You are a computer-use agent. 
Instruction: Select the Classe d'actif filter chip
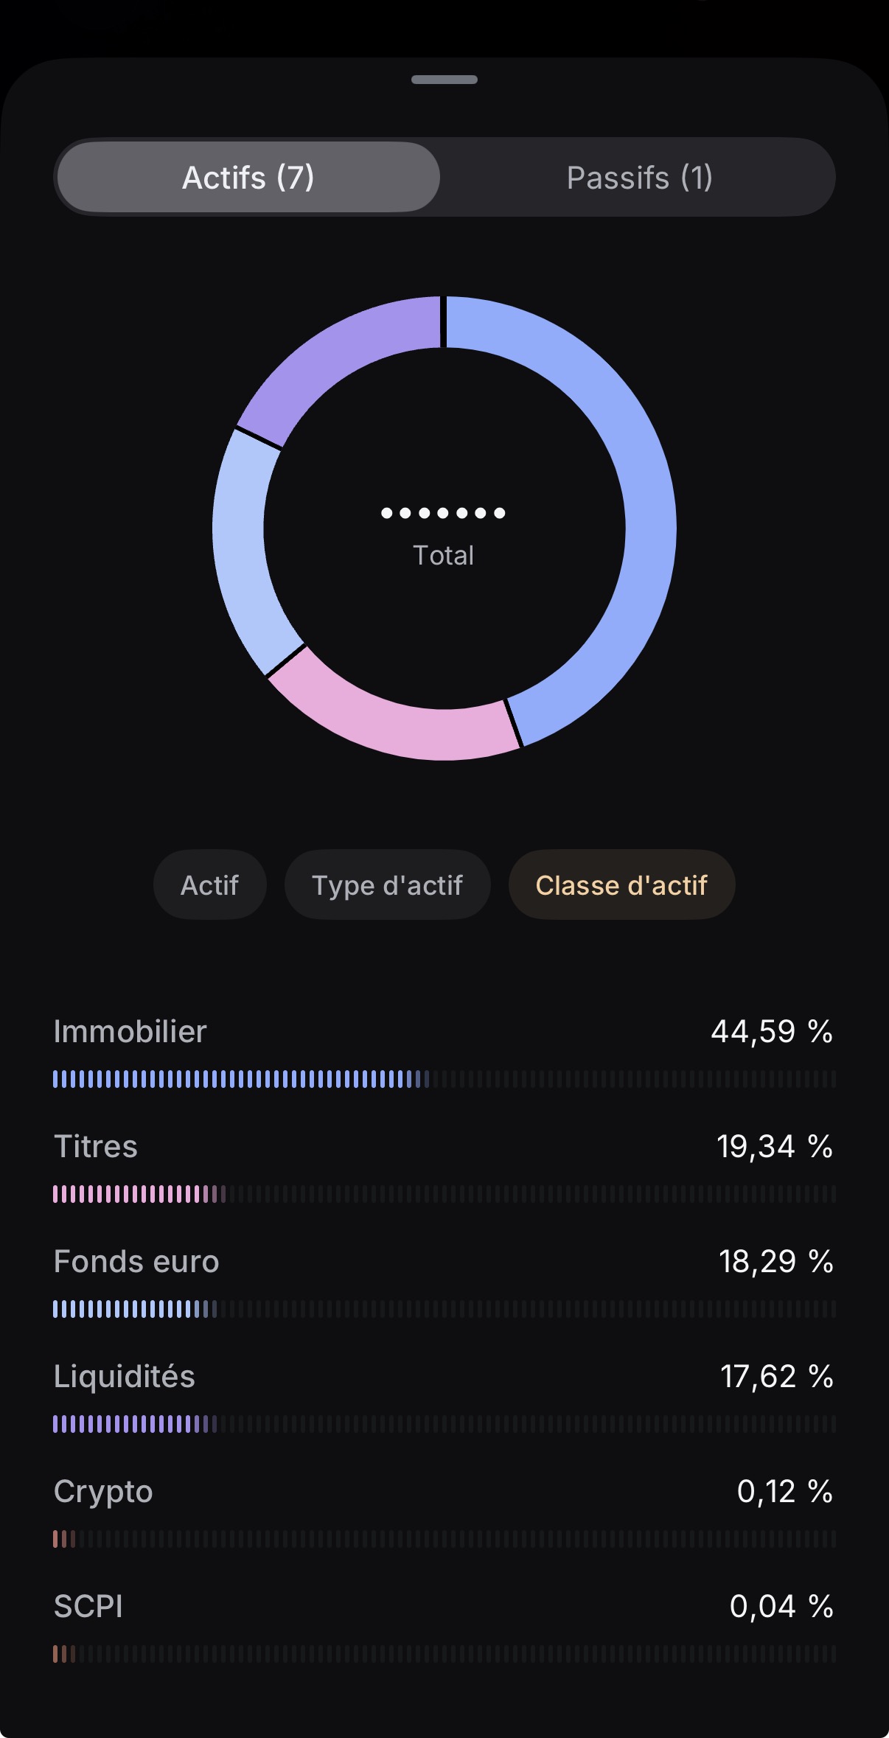click(x=621, y=884)
